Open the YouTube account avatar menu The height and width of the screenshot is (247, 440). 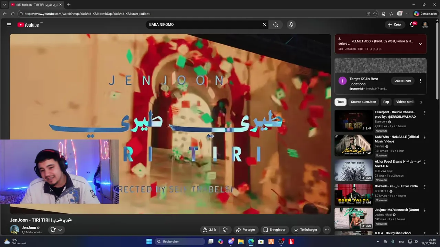425,25
